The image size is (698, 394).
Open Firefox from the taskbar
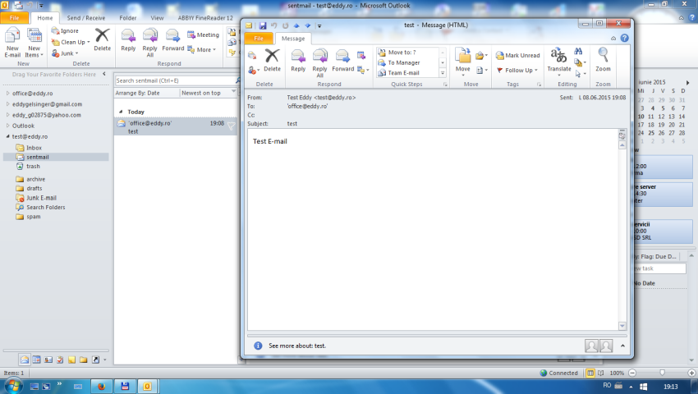102,386
